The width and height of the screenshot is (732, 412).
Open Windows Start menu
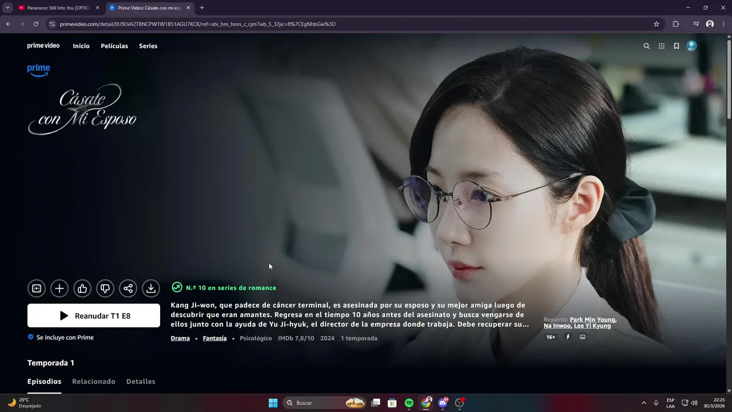tap(273, 403)
